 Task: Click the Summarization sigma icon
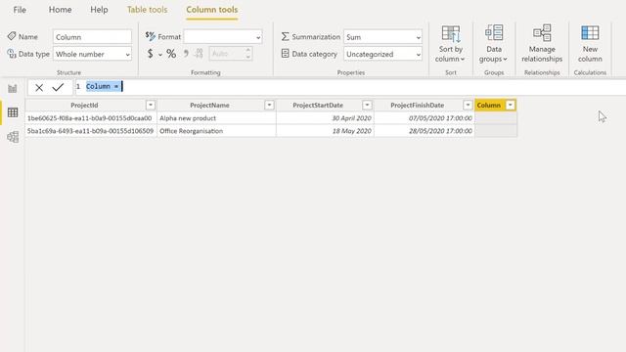point(285,36)
